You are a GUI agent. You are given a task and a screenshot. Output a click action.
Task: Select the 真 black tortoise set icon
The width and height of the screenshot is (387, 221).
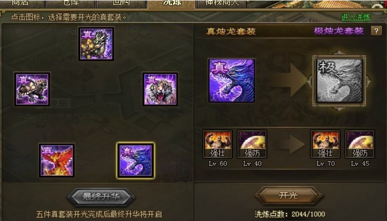(x=32, y=89)
